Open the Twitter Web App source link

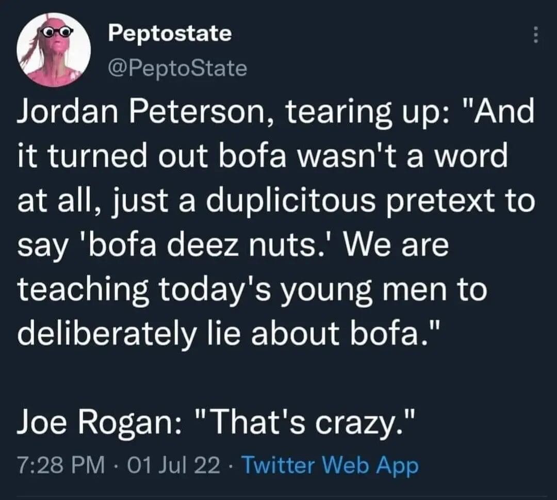[330, 465]
